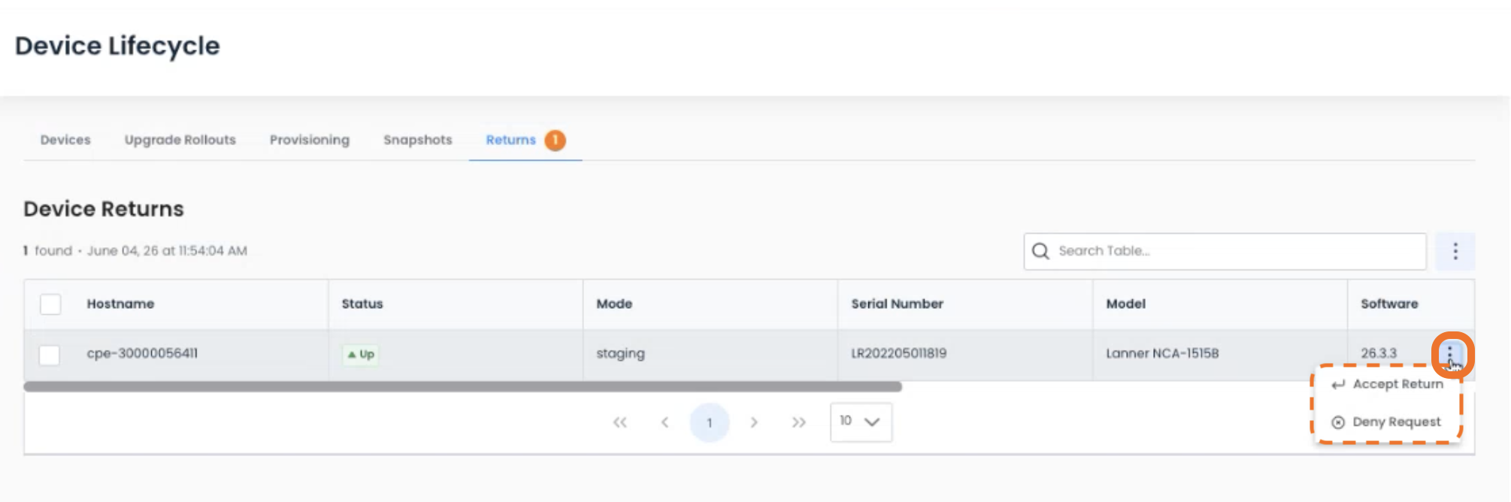
Task: Click the '1 found' timestamp text
Action: tap(135, 251)
